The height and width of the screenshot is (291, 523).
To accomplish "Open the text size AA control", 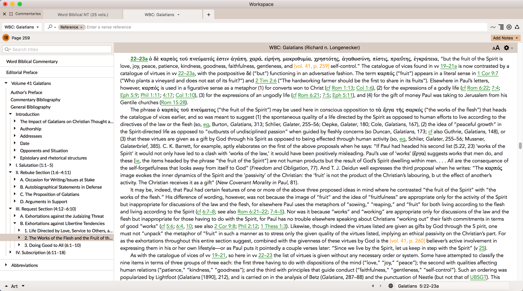I will point(496,48).
